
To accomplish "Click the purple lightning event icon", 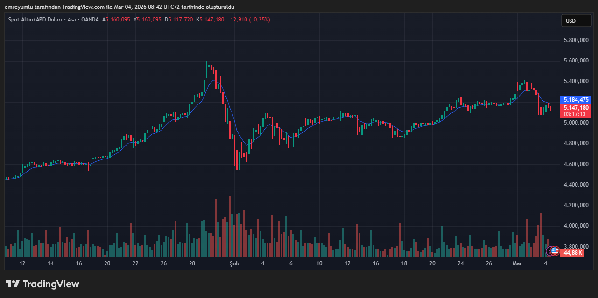I will (549, 251).
